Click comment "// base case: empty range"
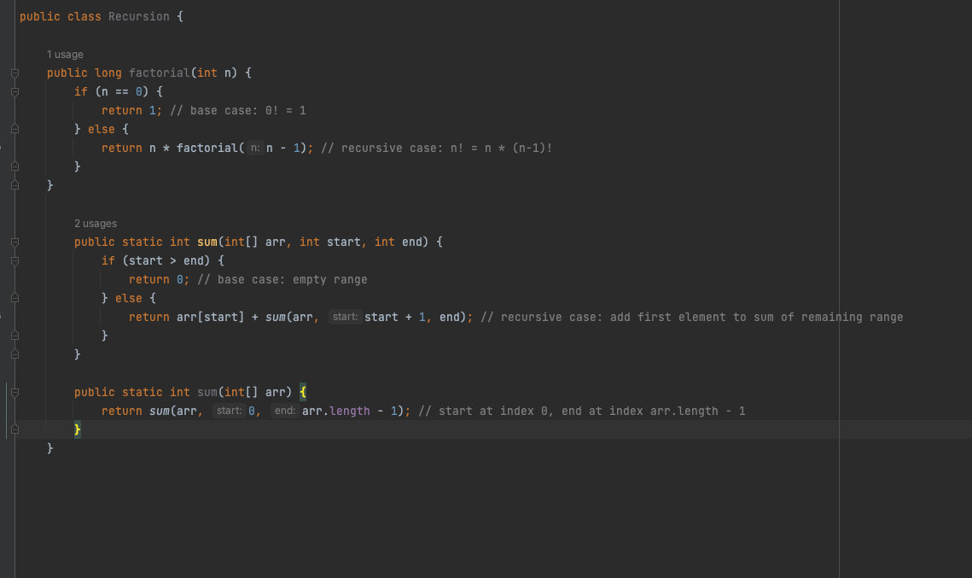Image resolution: width=972 pixels, height=578 pixels. (282, 280)
